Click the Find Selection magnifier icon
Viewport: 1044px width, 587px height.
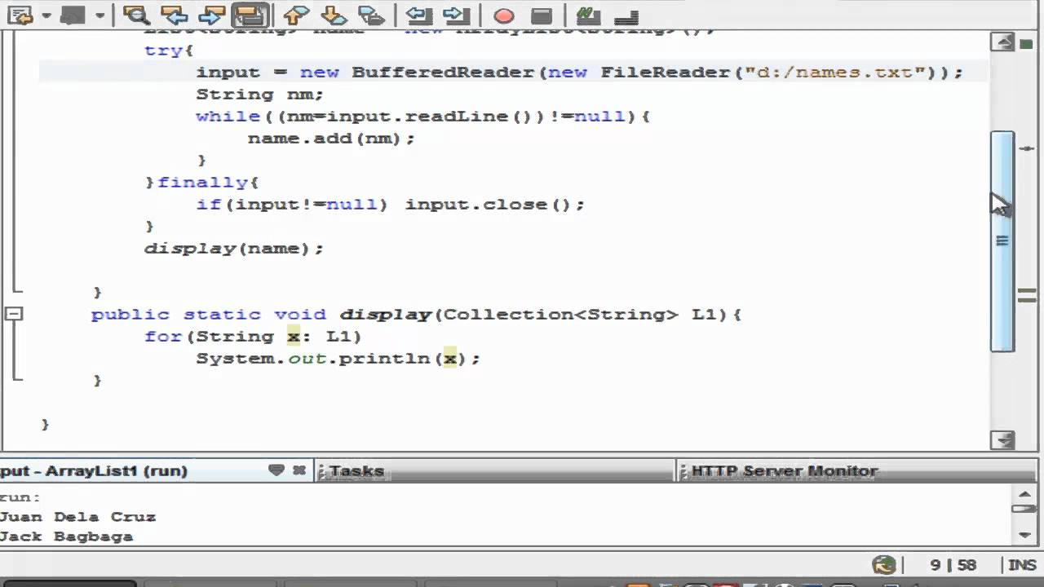136,15
